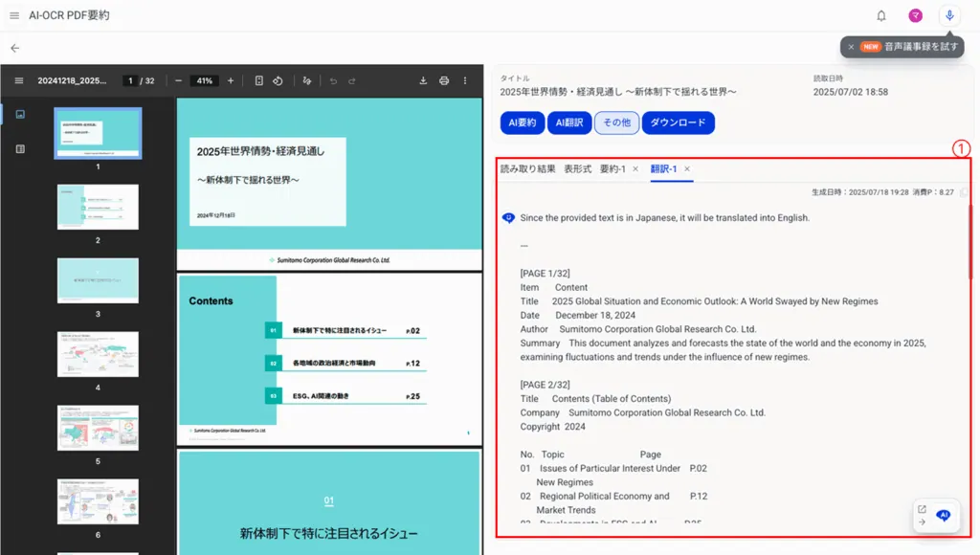Select the PDF annotation draw tool
Screen dimensions: 980x555
click(307, 80)
